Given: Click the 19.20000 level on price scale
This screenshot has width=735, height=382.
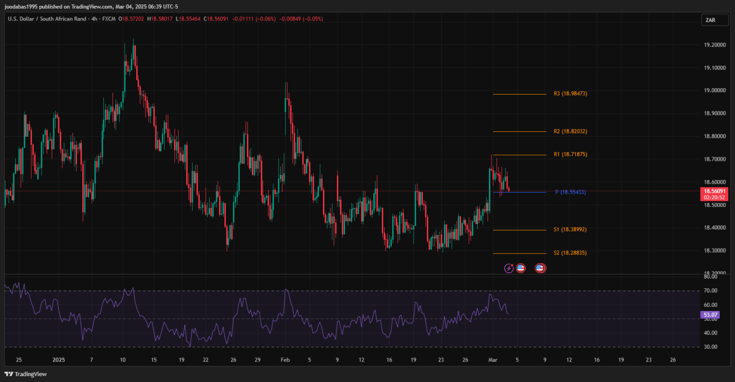Looking at the screenshot, I should click(x=714, y=45).
